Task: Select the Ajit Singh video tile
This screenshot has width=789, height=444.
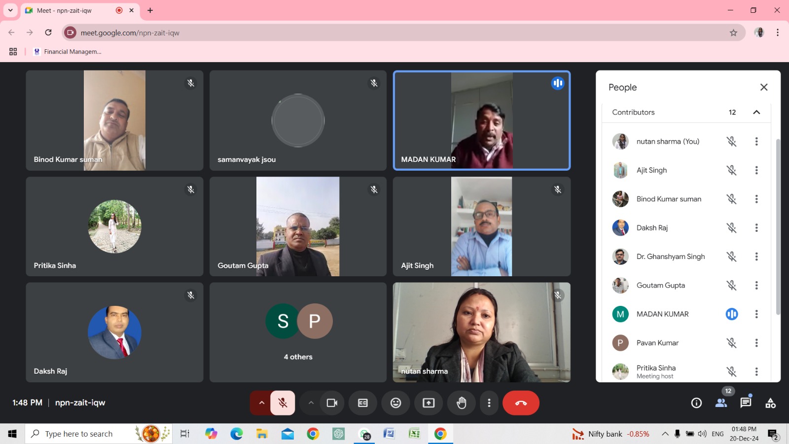Action: 482,226
